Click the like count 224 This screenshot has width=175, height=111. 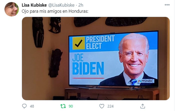pos(110,106)
